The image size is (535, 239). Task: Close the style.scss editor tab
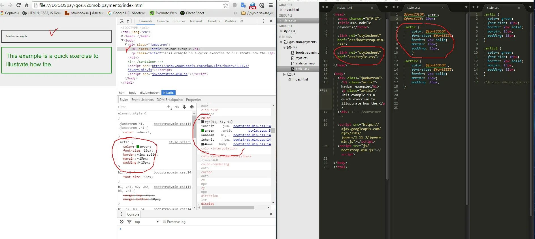[x=442, y=8]
